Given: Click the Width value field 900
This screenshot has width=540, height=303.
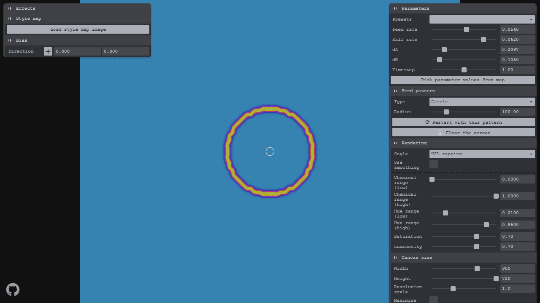Looking at the screenshot, I should tap(518, 268).
